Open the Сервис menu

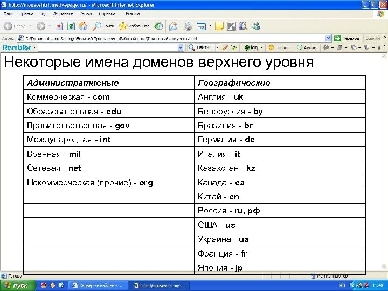point(86,14)
